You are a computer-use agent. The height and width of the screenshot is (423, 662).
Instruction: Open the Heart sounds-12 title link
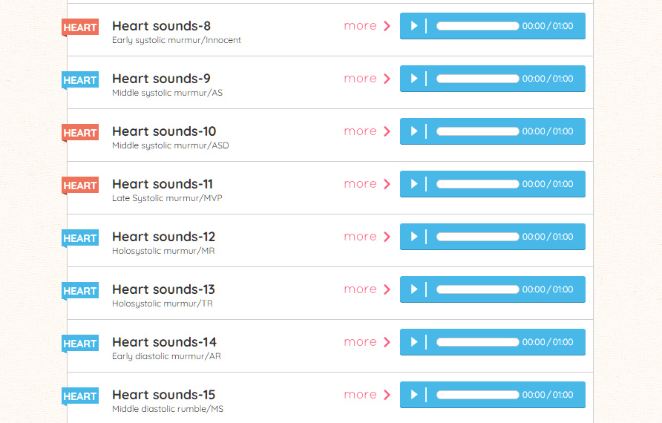point(163,237)
